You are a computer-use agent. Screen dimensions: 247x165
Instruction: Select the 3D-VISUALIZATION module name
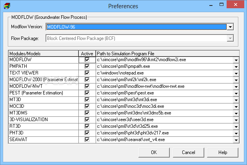pos(44,120)
